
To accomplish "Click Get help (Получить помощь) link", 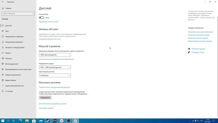I will coord(198,49).
